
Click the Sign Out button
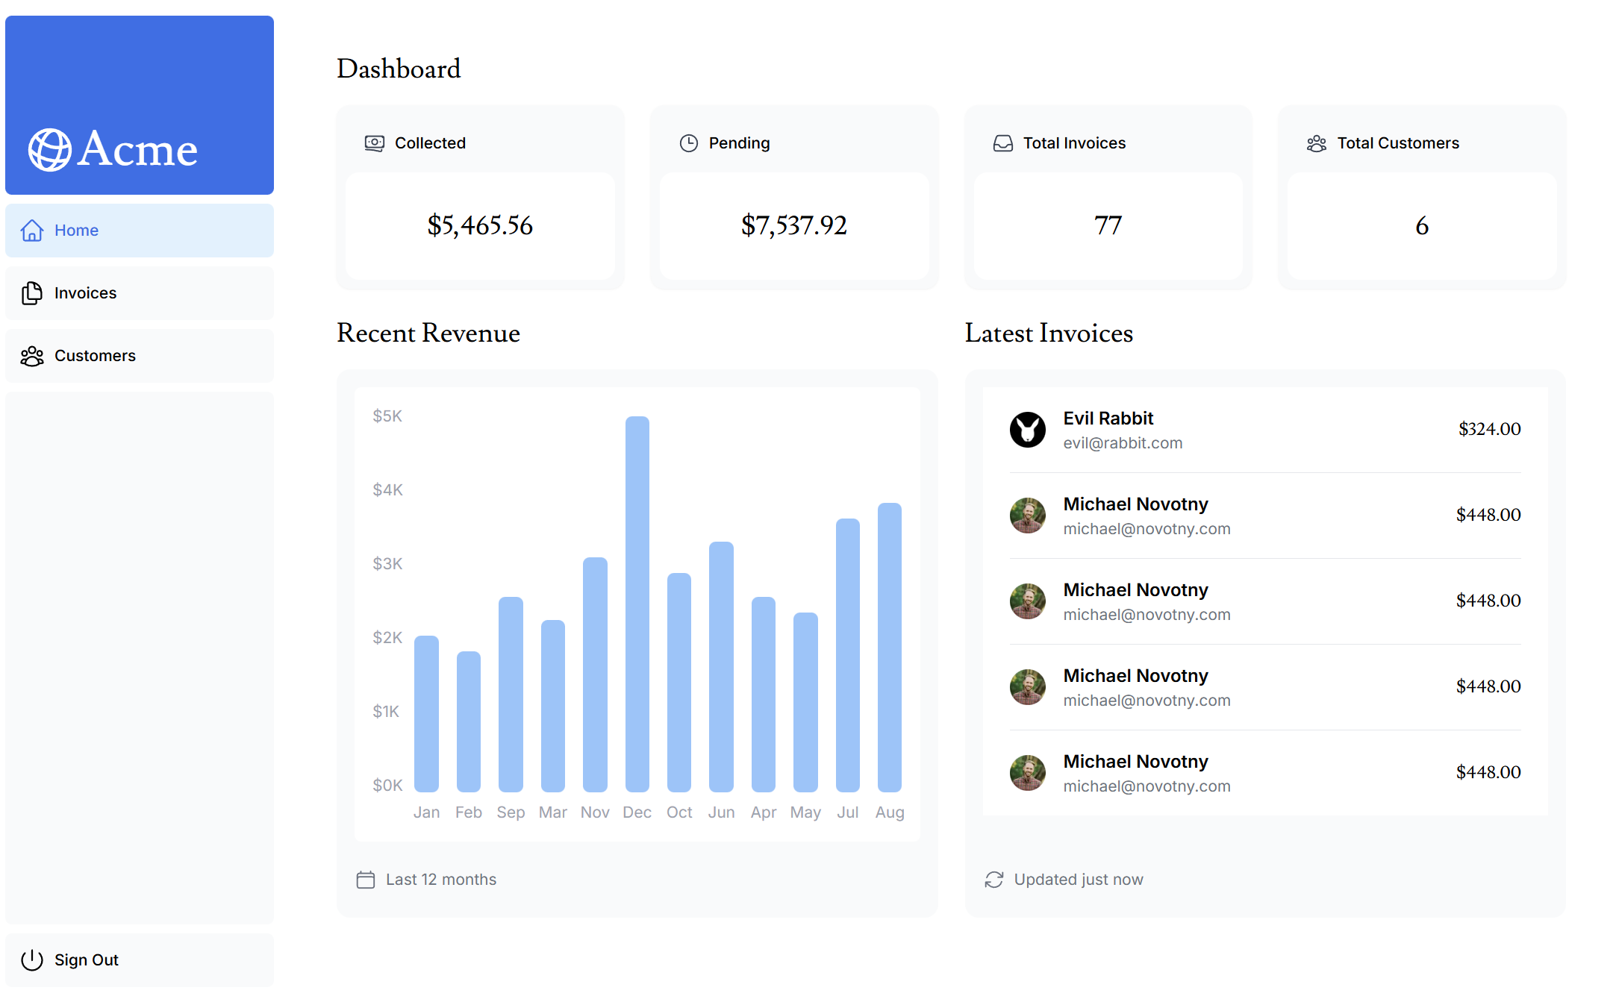tap(140, 960)
